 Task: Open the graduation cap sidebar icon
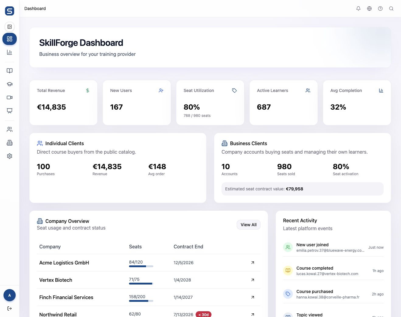click(10, 84)
